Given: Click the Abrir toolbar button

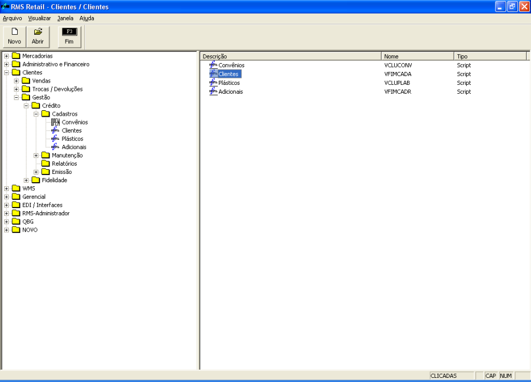Looking at the screenshot, I should pos(38,37).
